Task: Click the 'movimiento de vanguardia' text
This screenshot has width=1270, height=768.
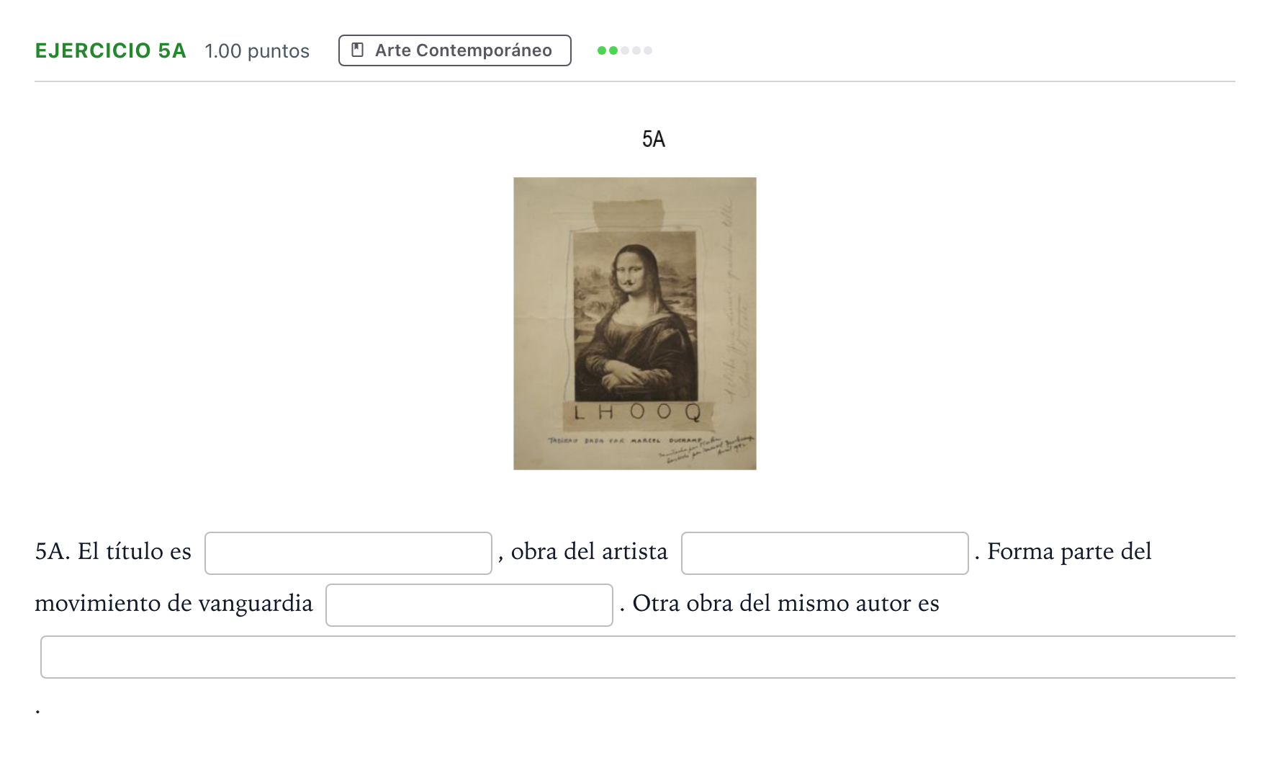Action: (x=174, y=603)
